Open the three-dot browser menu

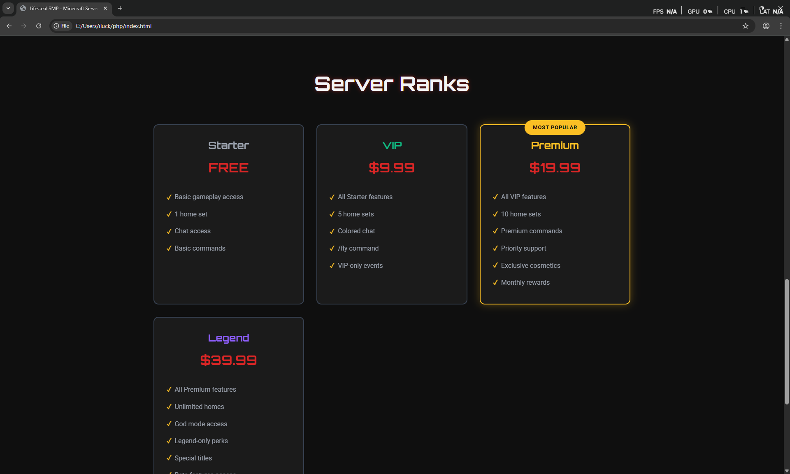pos(781,26)
